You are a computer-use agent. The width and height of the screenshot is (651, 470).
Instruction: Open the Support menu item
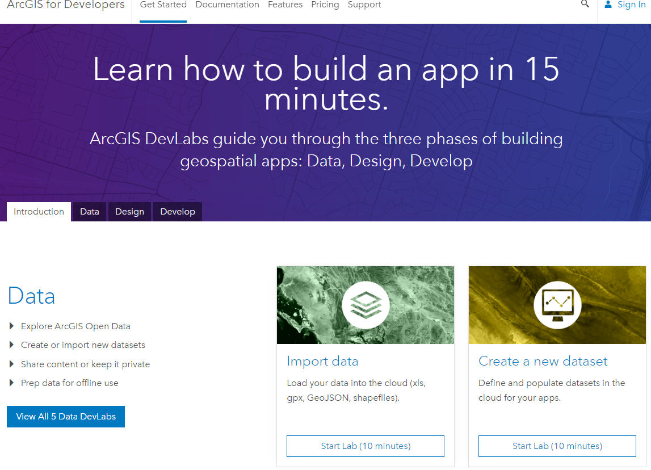click(364, 5)
